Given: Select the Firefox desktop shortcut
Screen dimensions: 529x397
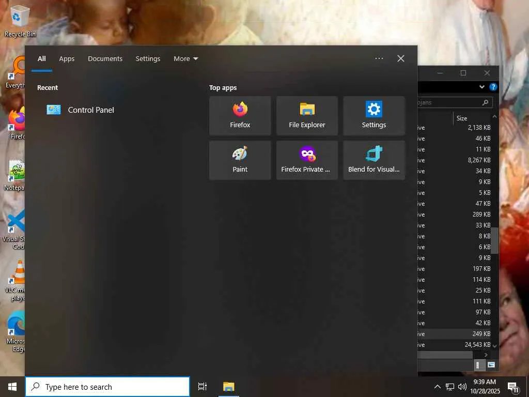Looking at the screenshot, I should point(16,123).
